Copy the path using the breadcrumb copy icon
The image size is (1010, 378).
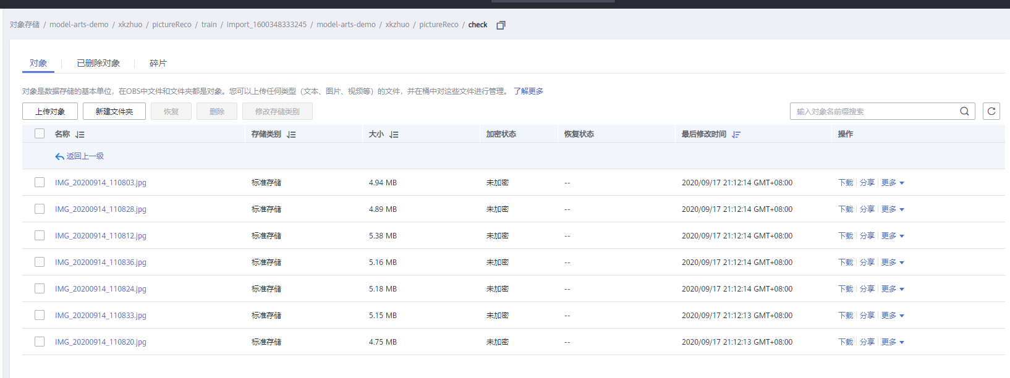501,25
